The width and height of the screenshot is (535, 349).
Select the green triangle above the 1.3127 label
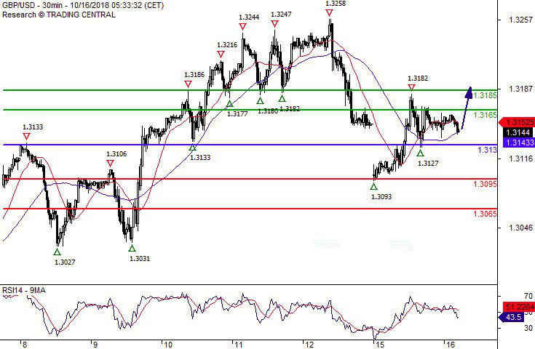tap(420, 153)
